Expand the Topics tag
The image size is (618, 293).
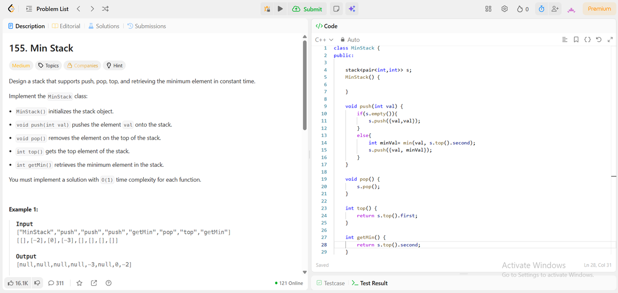[x=48, y=65]
